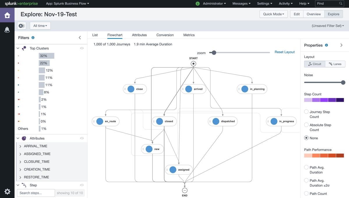Open the settings gear at bottom left
This screenshot has height=198, width=349.
click(7, 192)
